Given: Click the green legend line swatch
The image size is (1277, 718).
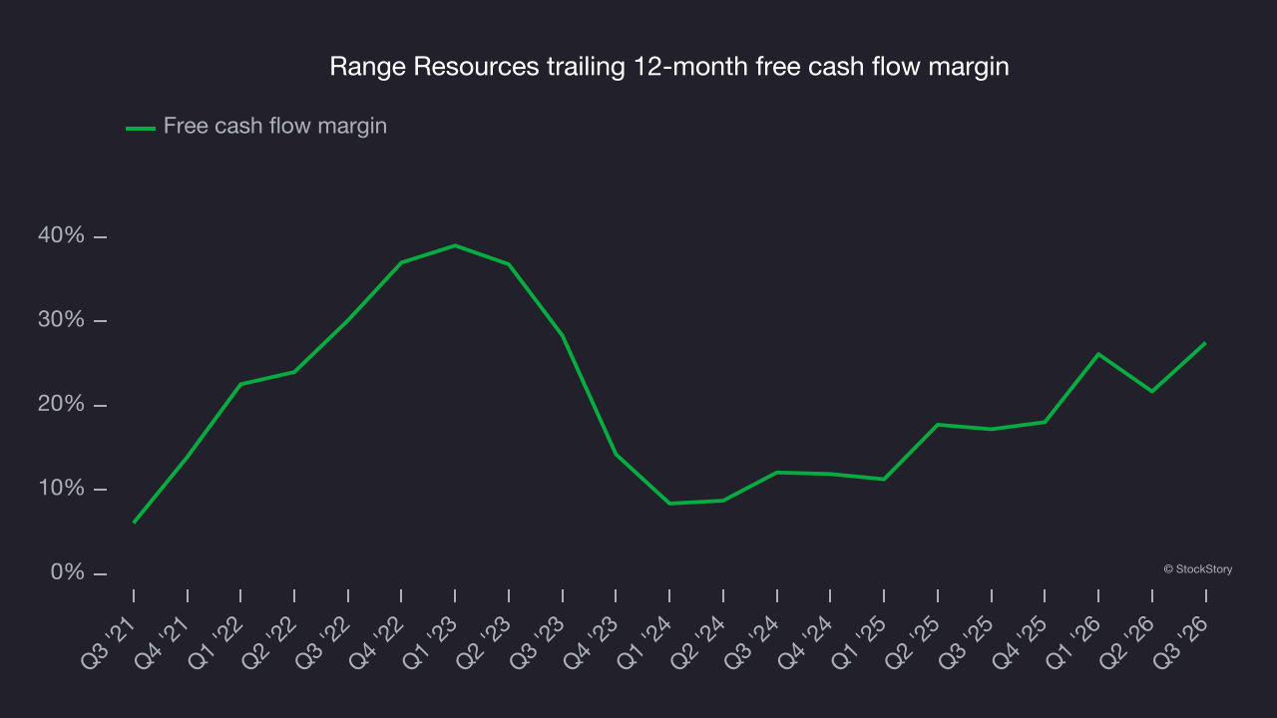Looking at the screenshot, I should (141, 128).
